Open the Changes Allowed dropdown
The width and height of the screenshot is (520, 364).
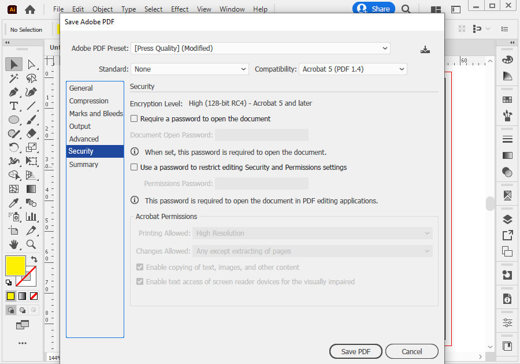tap(313, 251)
